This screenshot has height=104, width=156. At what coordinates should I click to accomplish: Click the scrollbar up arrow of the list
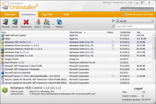point(154,35)
